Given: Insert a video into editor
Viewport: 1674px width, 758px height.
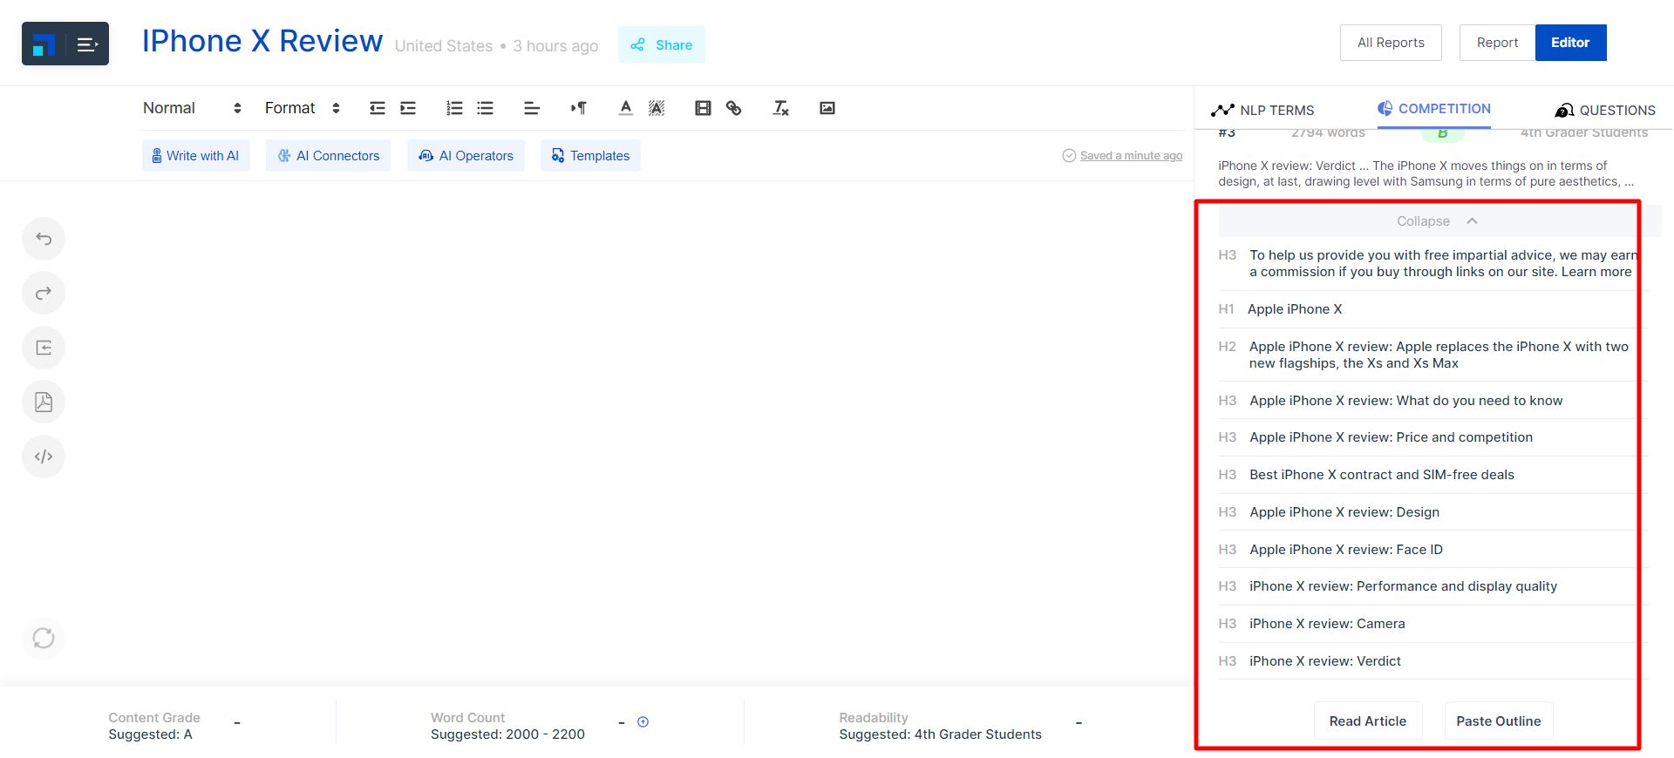Looking at the screenshot, I should (703, 108).
